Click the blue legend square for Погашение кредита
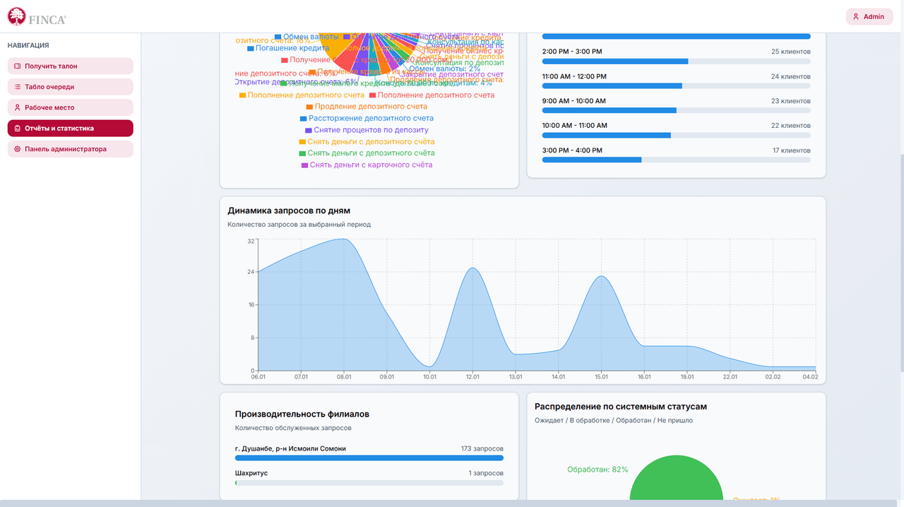The width and height of the screenshot is (904, 507). click(x=250, y=49)
